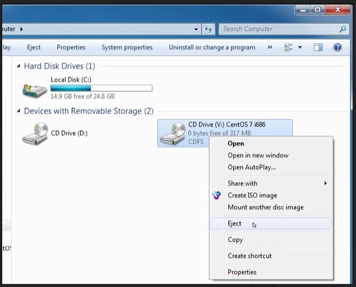Click the Local Disk (C:) drive icon
356x287 pixels.
coord(35,89)
